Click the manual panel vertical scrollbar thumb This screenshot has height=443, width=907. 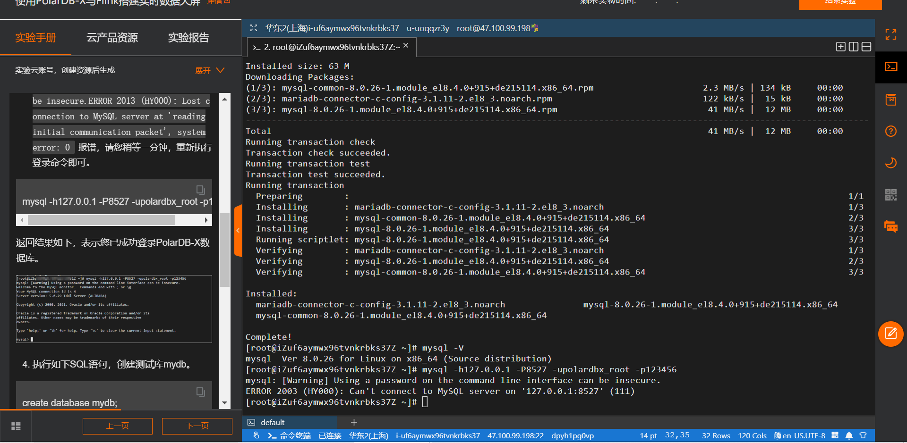pos(225,250)
